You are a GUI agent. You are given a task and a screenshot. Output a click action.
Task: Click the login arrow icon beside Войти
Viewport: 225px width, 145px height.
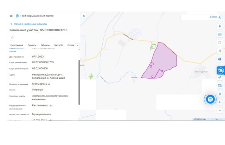pyautogui.click(x=219, y=17)
